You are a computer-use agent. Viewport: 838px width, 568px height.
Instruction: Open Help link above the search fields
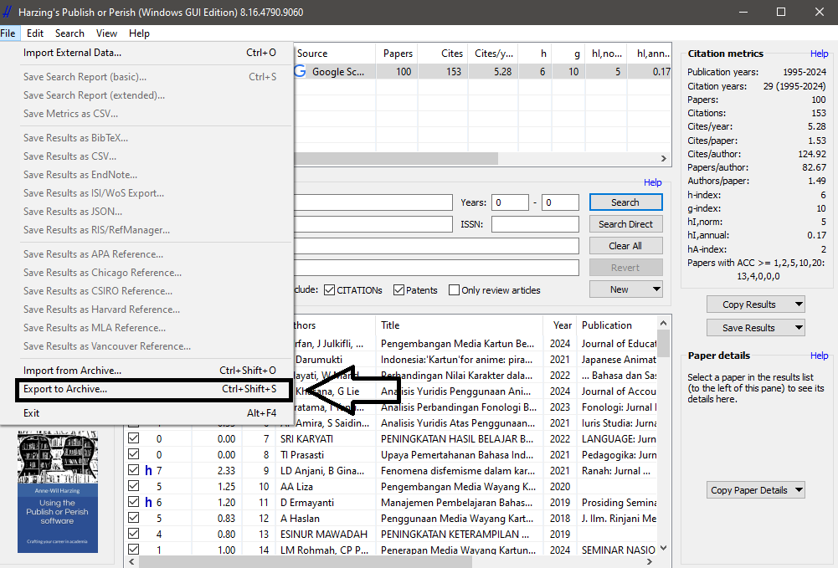652,182
